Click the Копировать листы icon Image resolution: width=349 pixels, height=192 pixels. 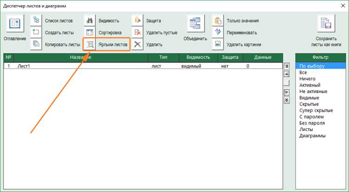36,44
